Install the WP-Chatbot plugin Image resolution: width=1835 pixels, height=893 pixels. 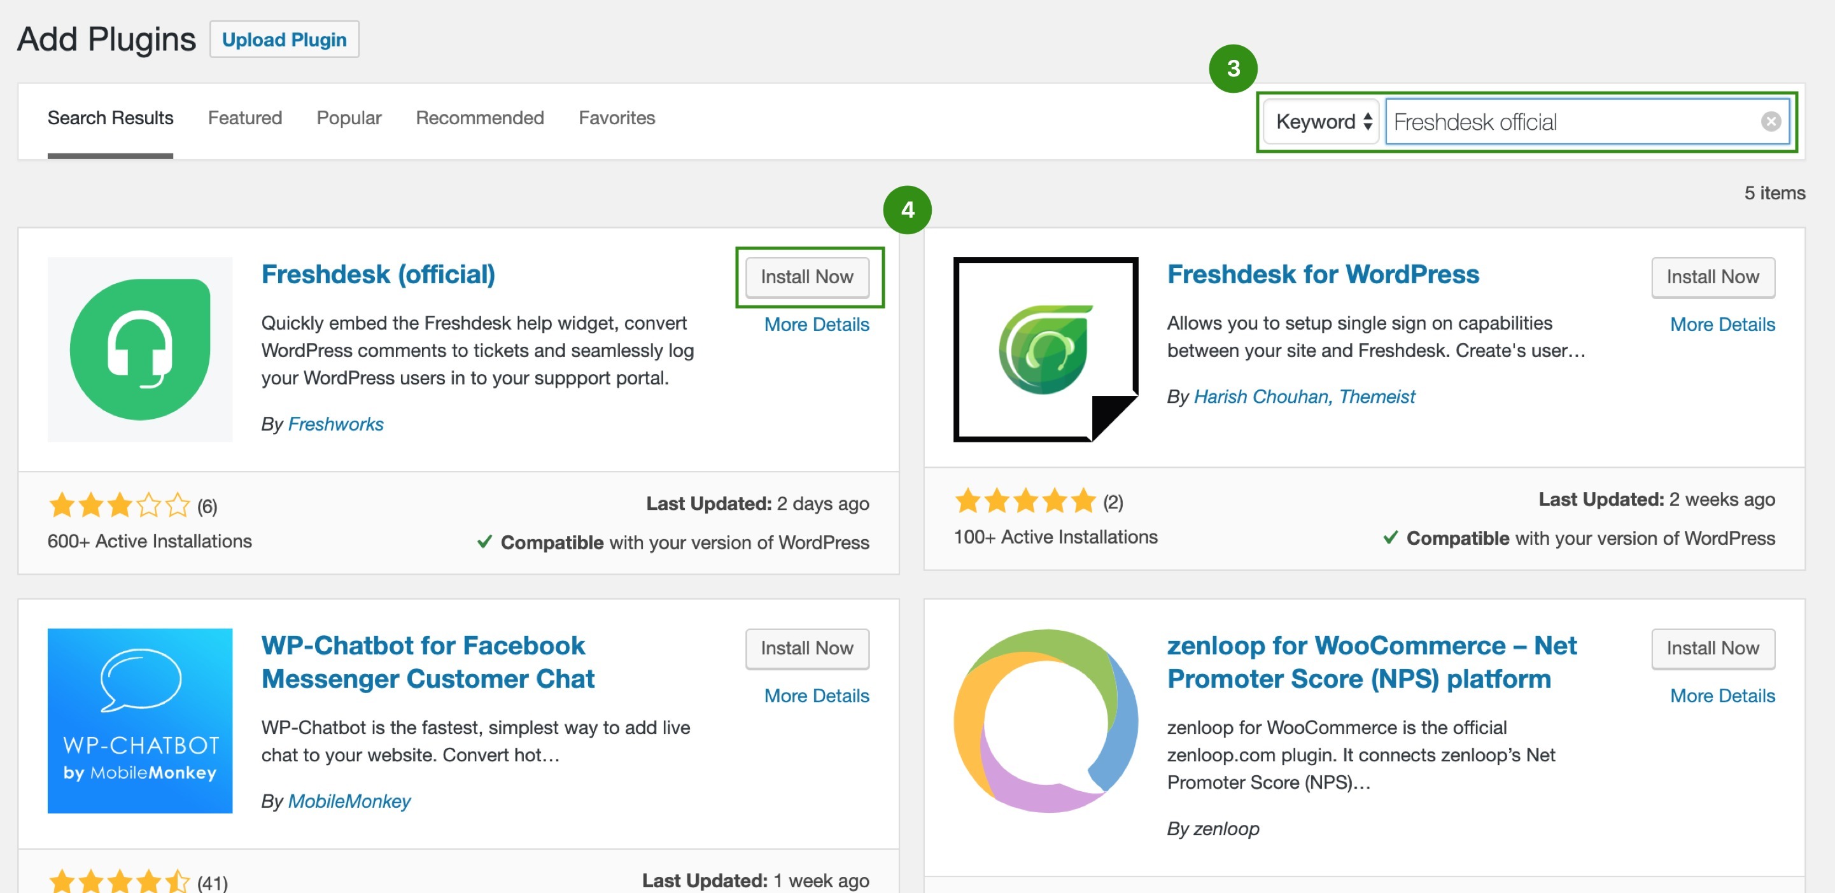(806, 648)
